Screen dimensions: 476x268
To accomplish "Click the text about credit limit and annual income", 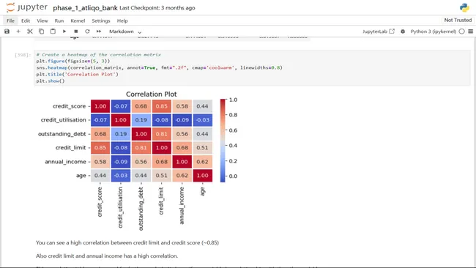I will click(107, 256).
